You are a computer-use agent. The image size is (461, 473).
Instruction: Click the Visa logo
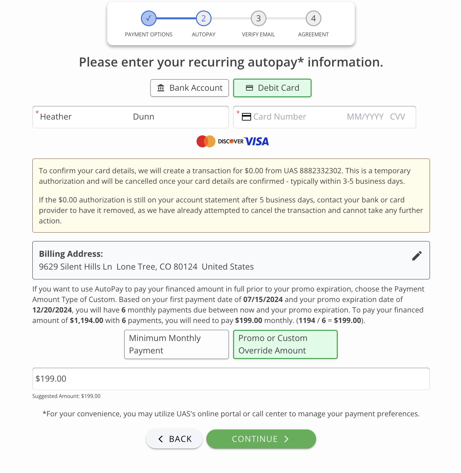tap(257, 141)
